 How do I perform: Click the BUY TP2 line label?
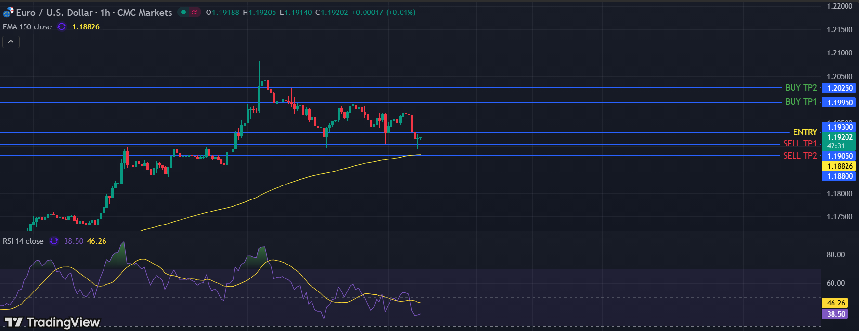tap(801, 88)
